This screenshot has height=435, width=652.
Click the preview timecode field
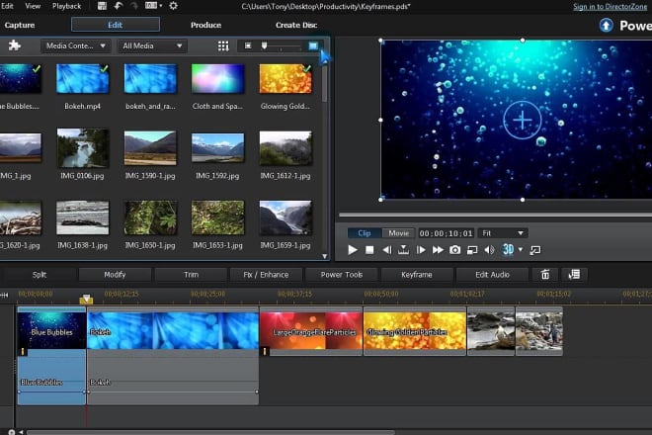coord(447,233)
